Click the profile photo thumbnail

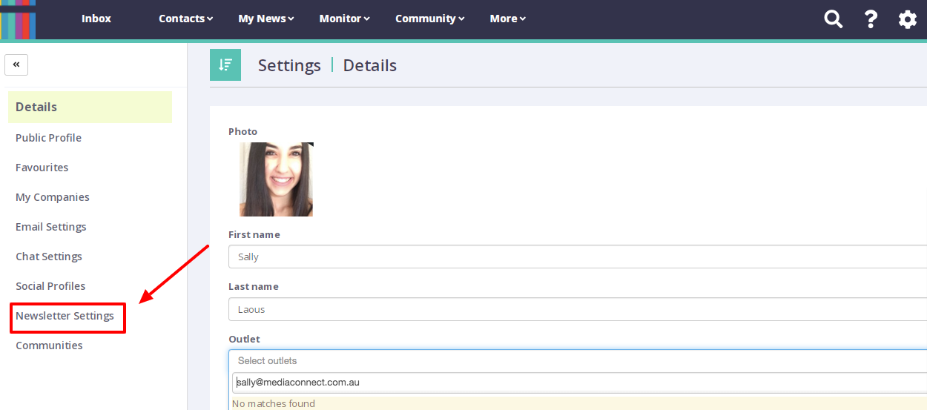[x=276, y=179]
